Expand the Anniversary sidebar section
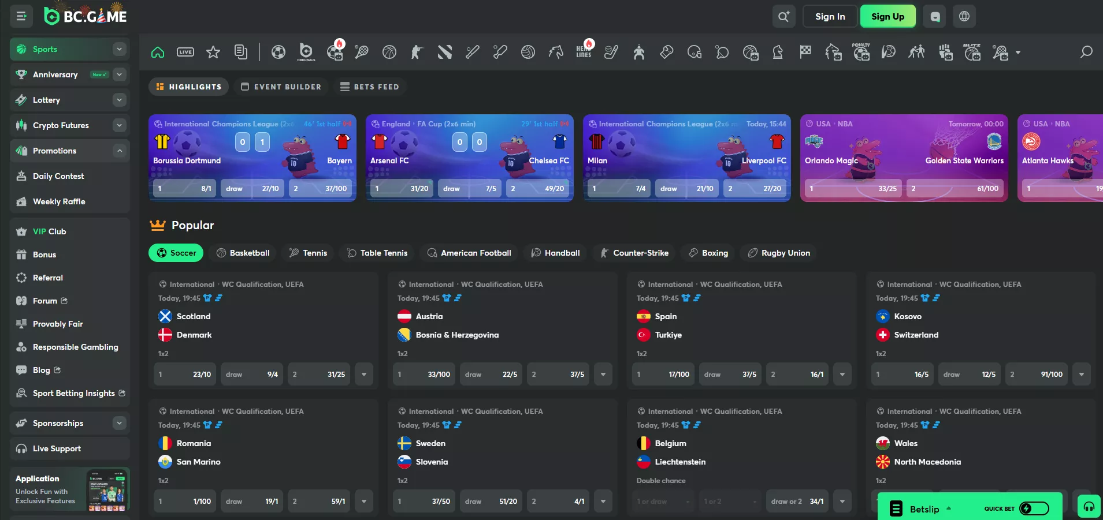 (120, 74)
